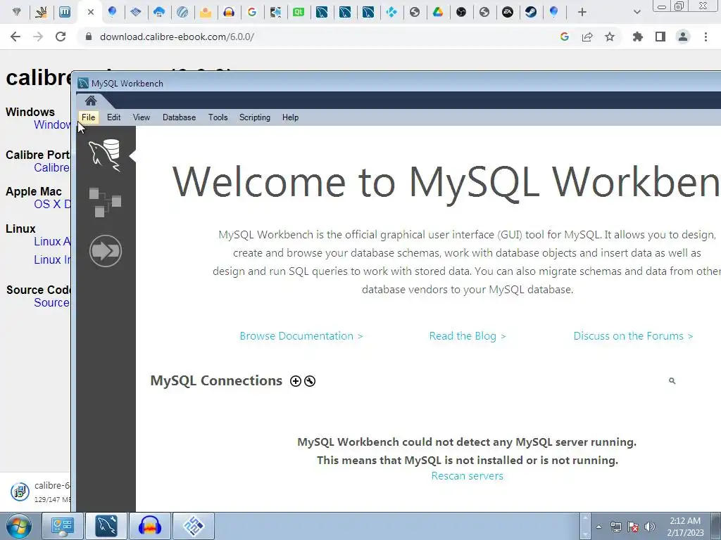Open the Read the Blog link
The height and width of the screenshot is (540, 721).
[x=468, y=336]
